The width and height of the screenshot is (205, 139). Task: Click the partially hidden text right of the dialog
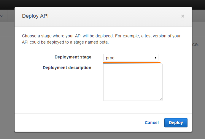[x=196, y=45]
